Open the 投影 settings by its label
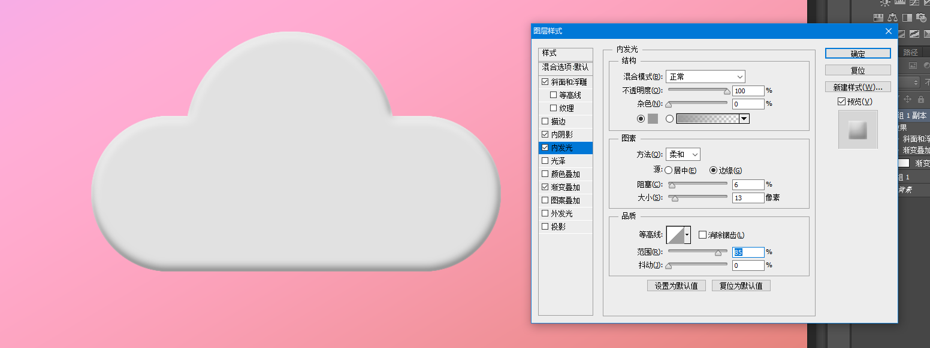This screenshot has width=930, height=348. [558, 227]
